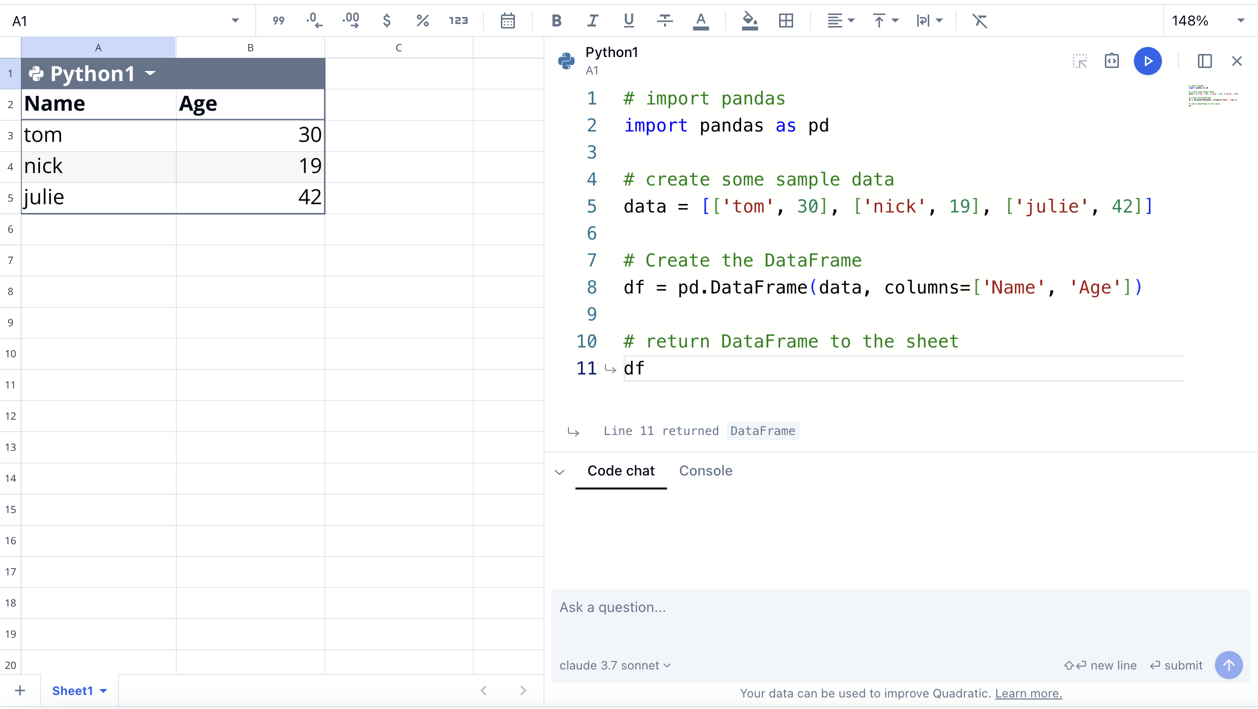Open the Python1 table header dropdown
The width and height of the screenshot is (1258, 709).
150,73
